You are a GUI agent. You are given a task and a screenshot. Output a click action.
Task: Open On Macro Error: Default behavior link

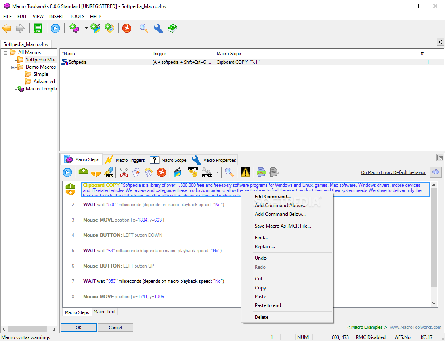coord(393,172)
